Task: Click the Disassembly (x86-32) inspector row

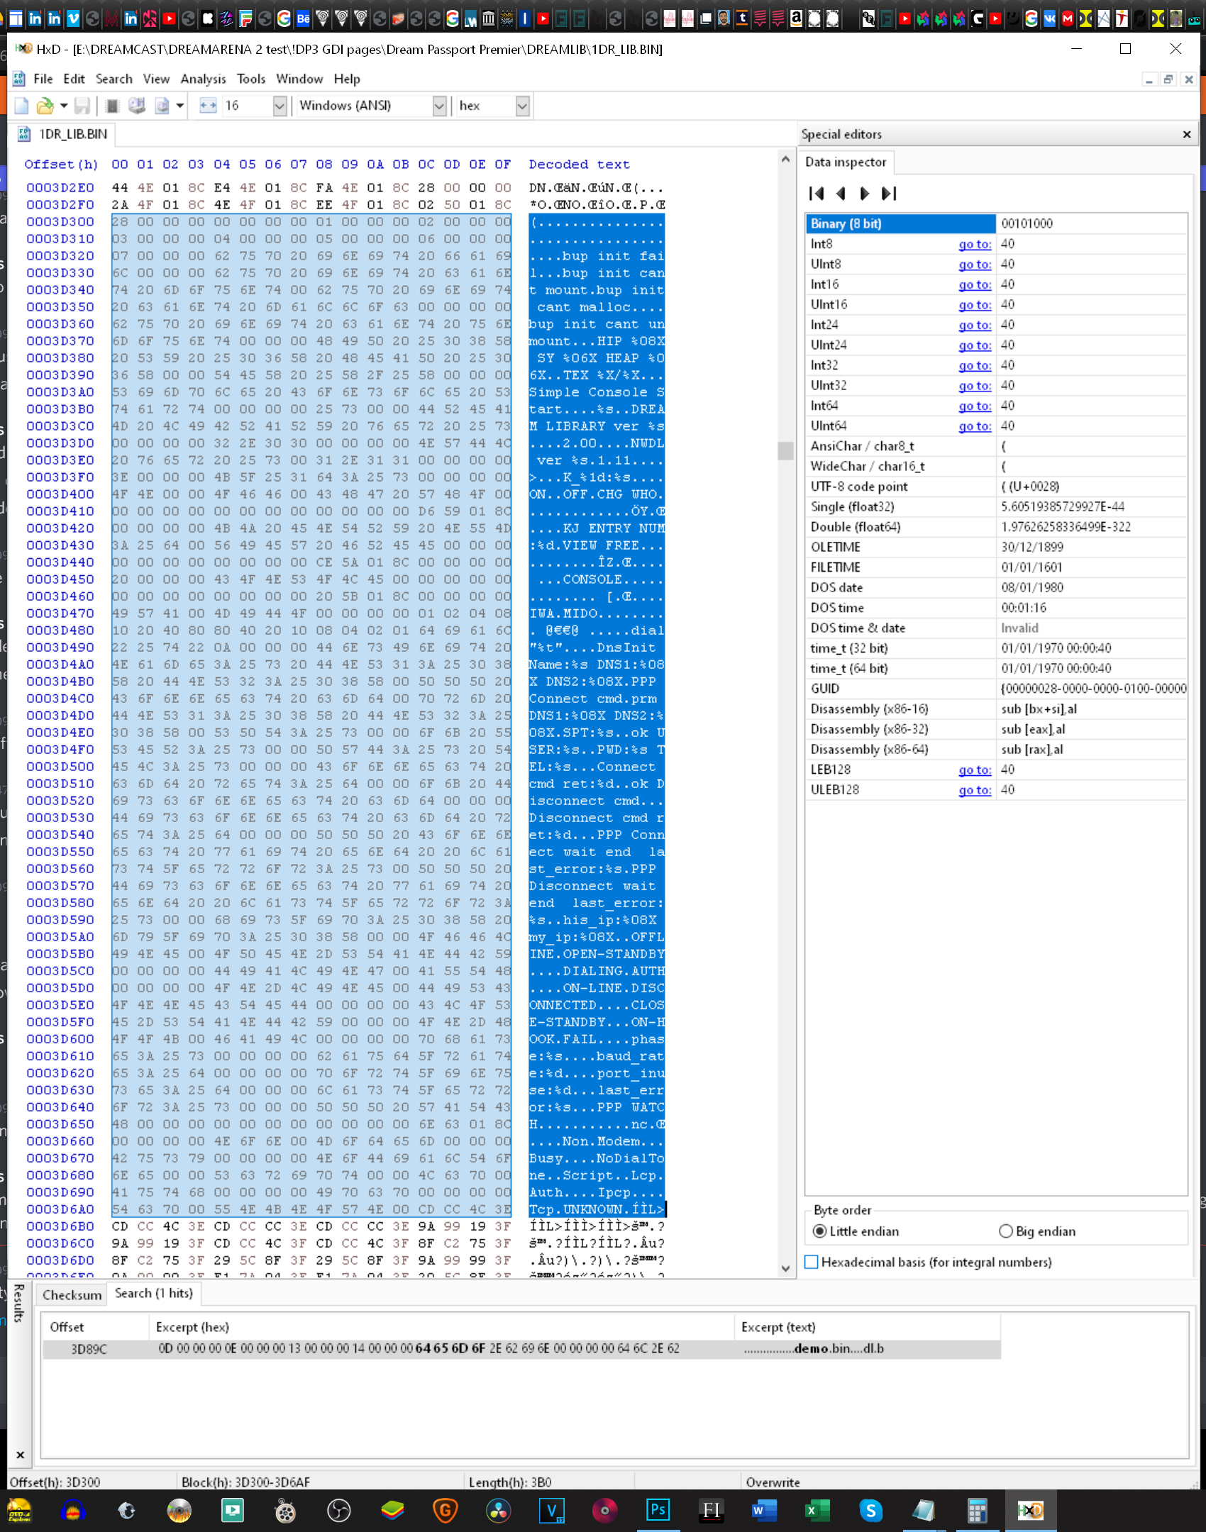Action: 996,729
